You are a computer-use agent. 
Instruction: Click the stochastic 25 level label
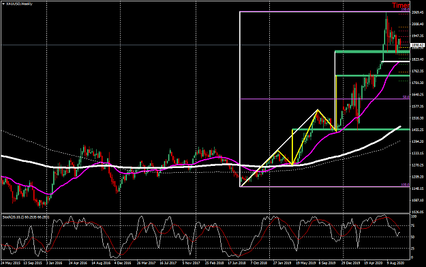click(x=412, y=249)
